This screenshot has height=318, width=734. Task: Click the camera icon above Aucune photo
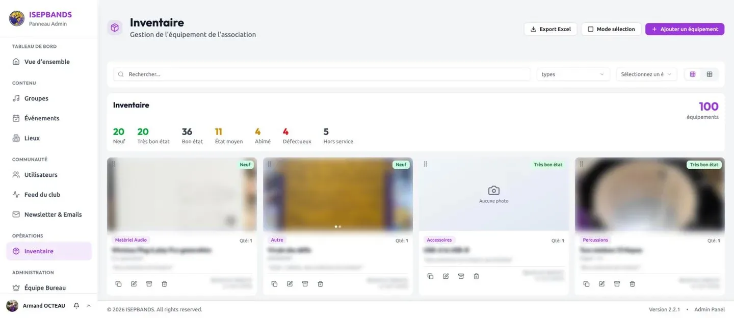tap(493, 190)
